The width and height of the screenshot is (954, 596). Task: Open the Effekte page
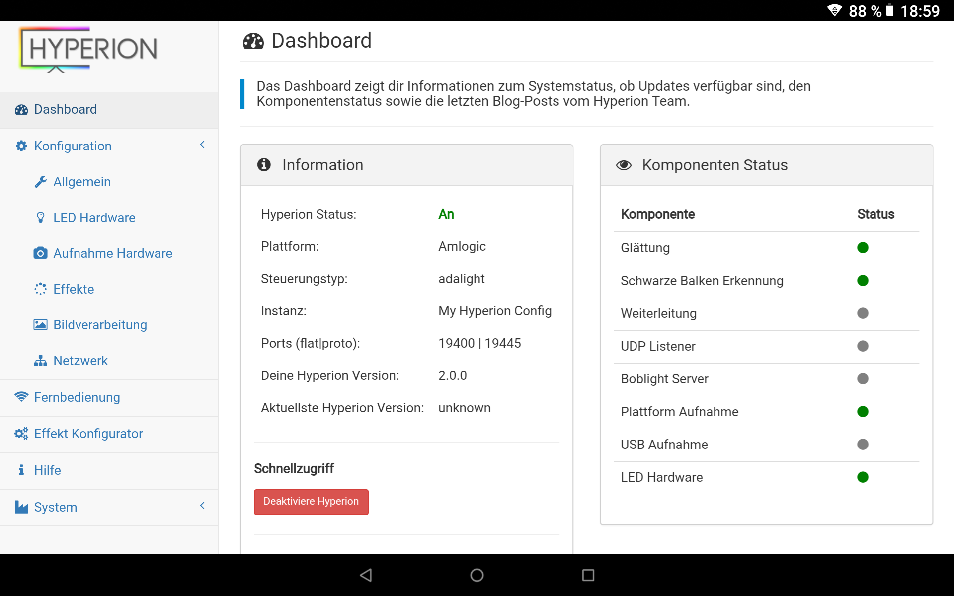coord(109,289)
